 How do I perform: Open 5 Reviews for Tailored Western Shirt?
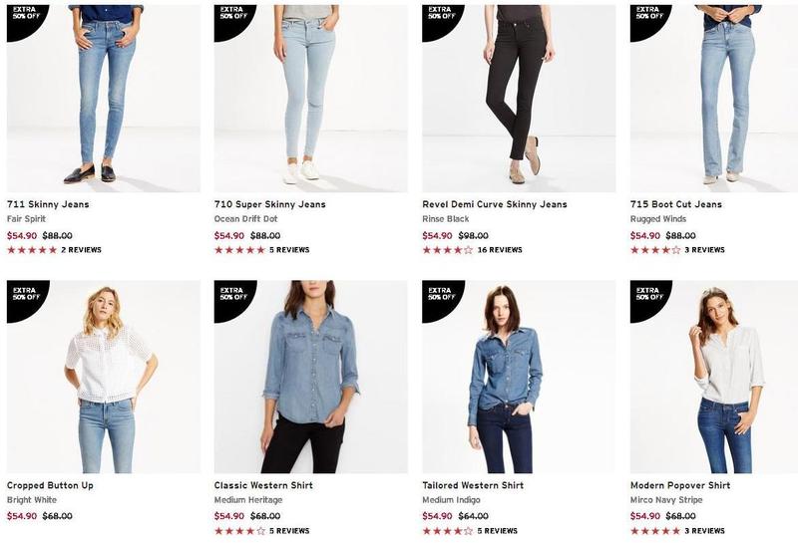click(497, 531)
